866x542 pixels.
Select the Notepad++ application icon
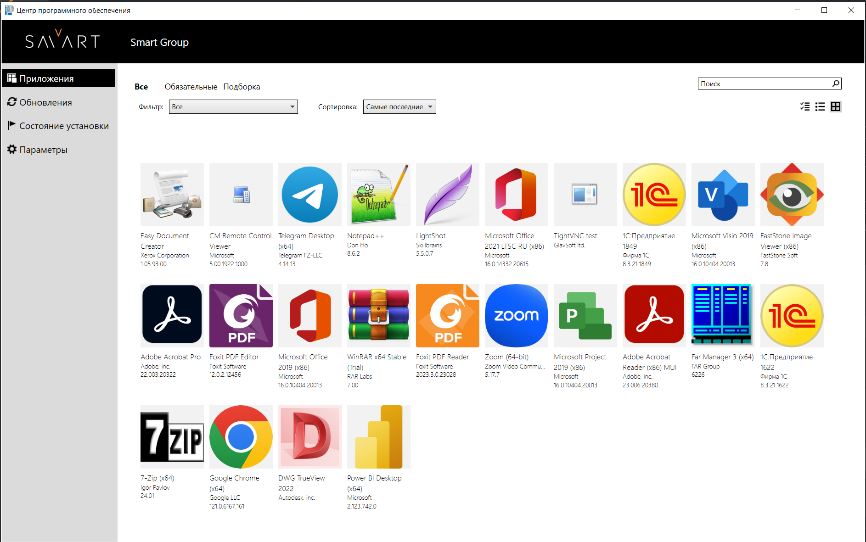378,195
